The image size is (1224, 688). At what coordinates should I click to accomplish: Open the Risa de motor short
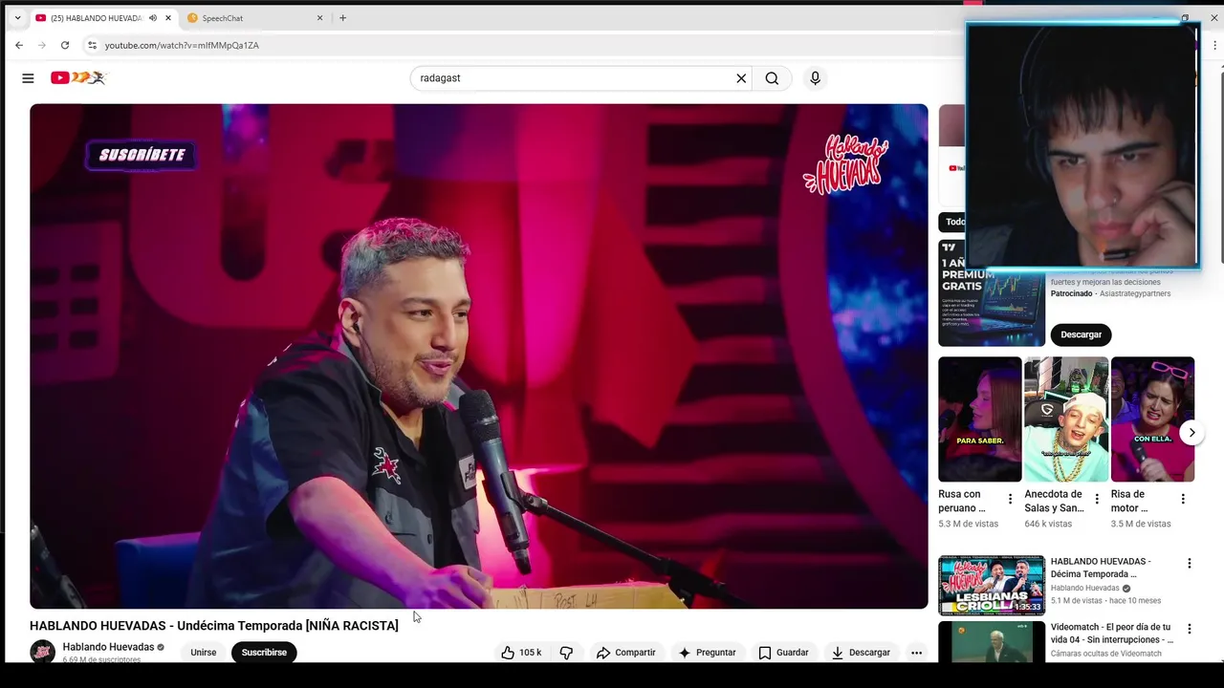[1152, 419]
